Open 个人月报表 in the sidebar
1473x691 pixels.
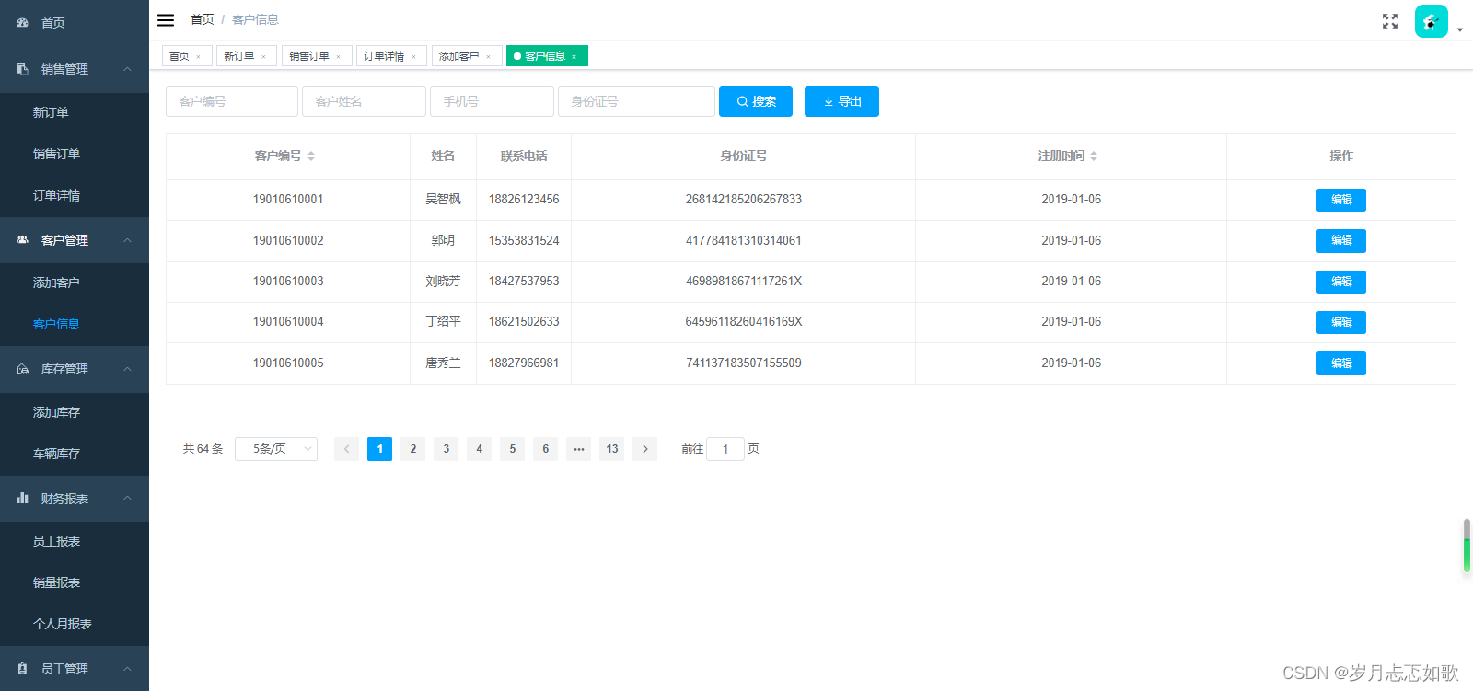[75, 624]
